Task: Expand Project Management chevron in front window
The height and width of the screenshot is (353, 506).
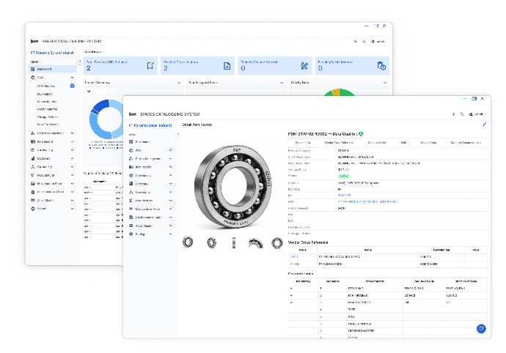Action: (170, 159)
